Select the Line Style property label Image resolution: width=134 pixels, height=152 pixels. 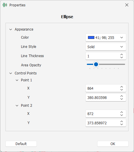click(28, 47)
